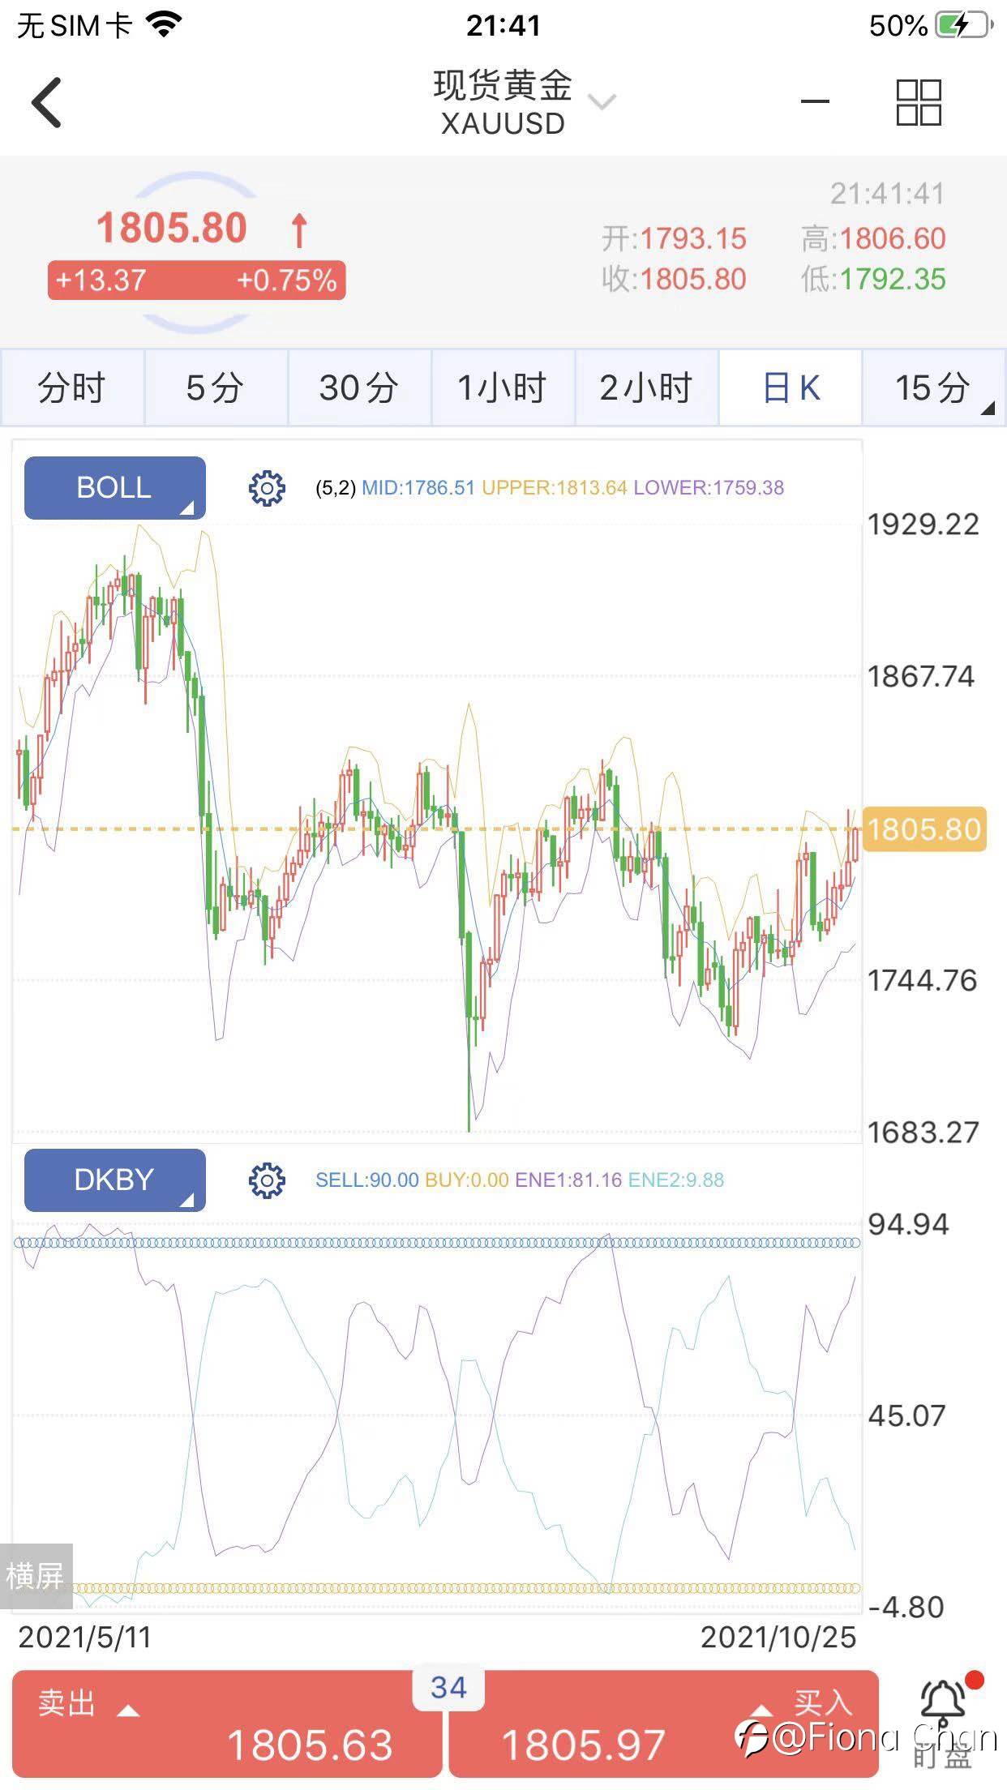Open BOLL indicator settings gear
1007x1790 pixels.
click(x=267, y=488)
